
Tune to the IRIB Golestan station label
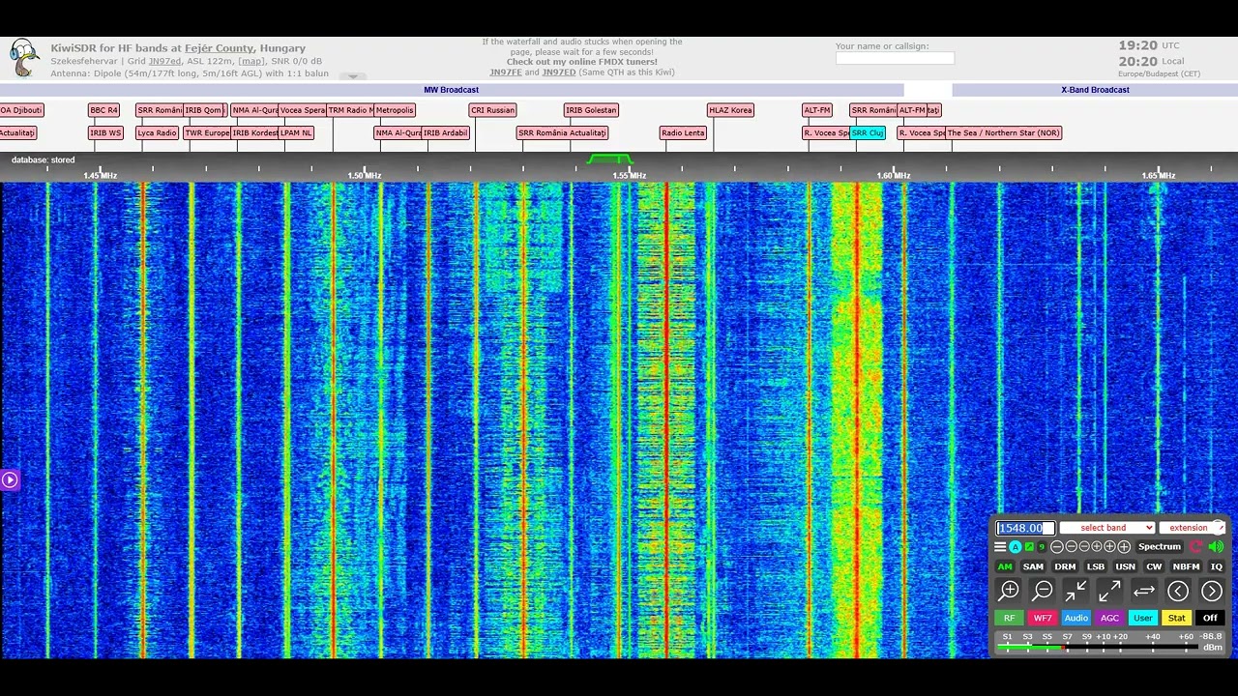coord(591,110)
